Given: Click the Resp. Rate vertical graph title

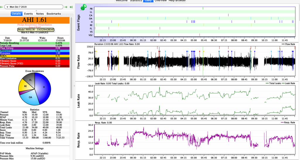Looking at the screenshot, I should coord(79,140).
